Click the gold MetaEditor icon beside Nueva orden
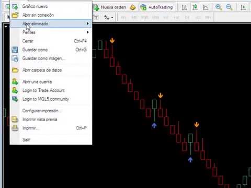 click(133, 7)
